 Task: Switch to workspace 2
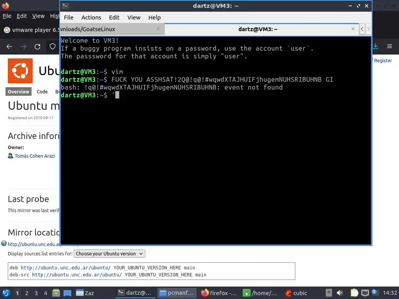[x=27, y=293]
